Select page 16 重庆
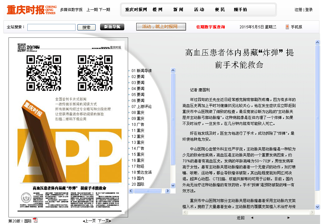This screenshot has height=224, width=321. (138, 160)
